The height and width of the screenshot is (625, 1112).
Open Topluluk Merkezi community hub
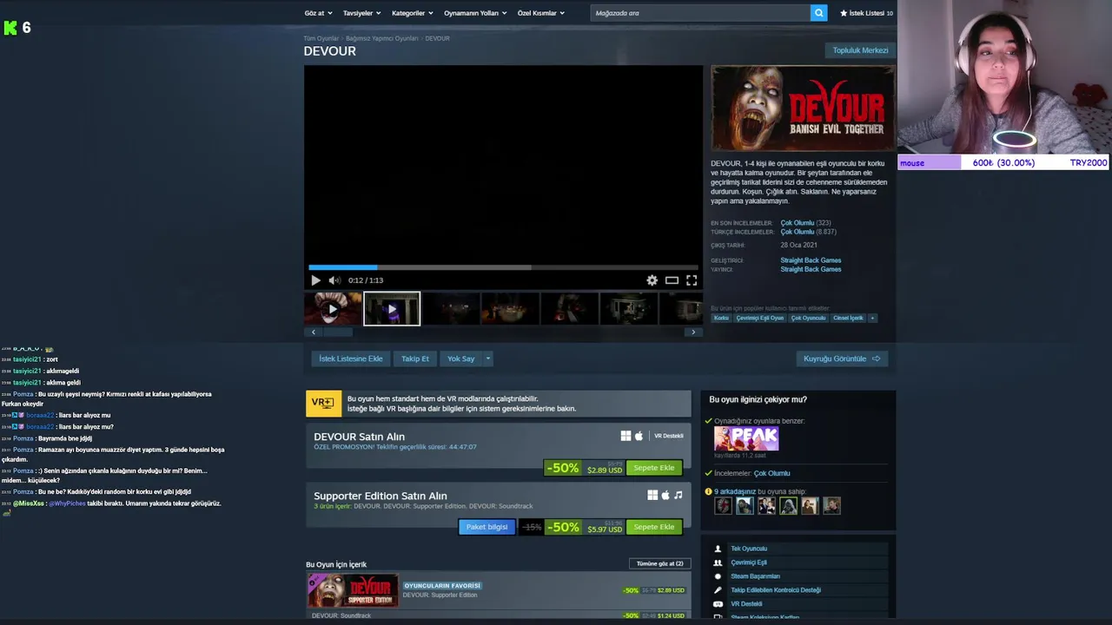coord(860,50)
